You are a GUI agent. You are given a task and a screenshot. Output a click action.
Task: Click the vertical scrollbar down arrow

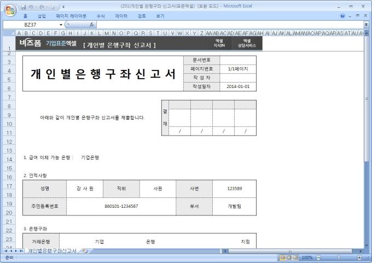coord(367,246)
